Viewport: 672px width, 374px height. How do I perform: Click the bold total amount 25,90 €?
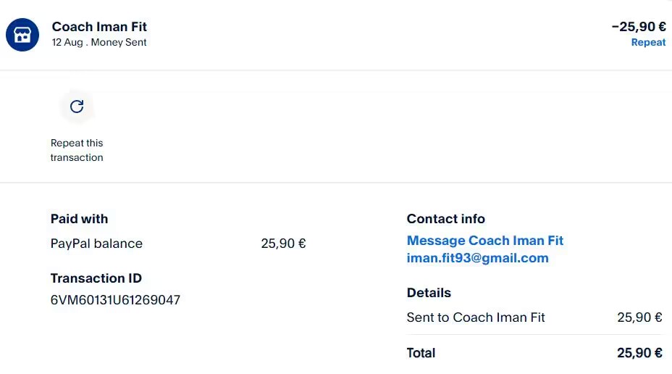click(x=639, y=354)
